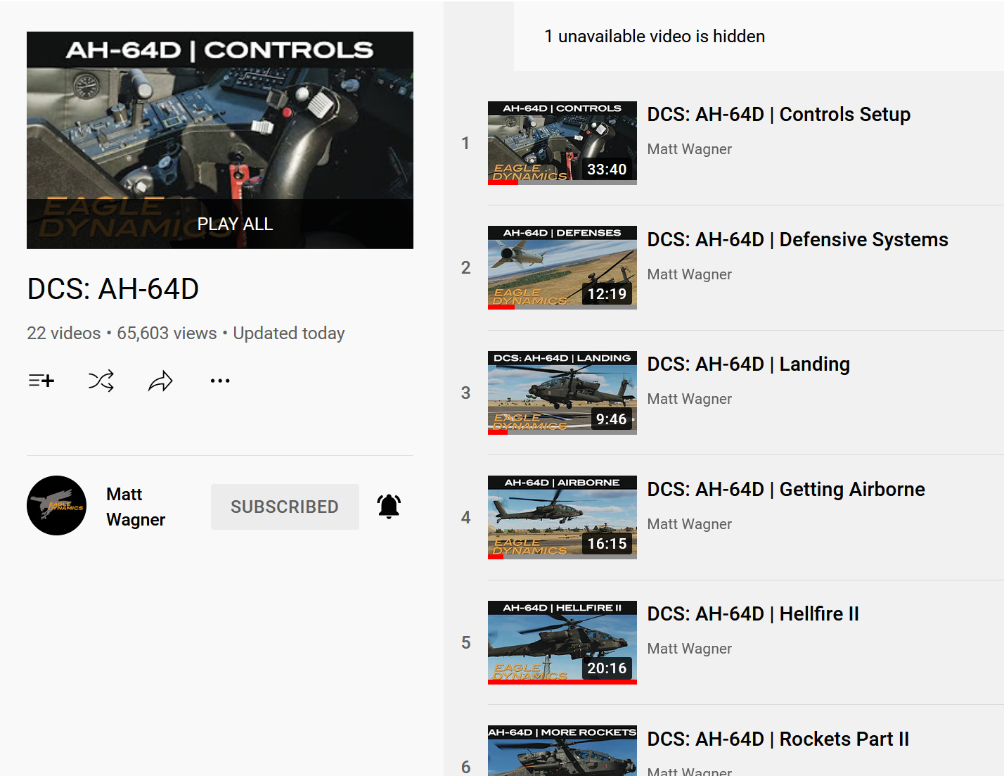Open Matt Wagner channel avatar
This screenshot has height=776, width=1004.
point(57,506)
